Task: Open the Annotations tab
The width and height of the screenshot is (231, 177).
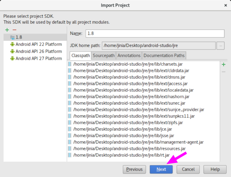Action: click(129, 55)
